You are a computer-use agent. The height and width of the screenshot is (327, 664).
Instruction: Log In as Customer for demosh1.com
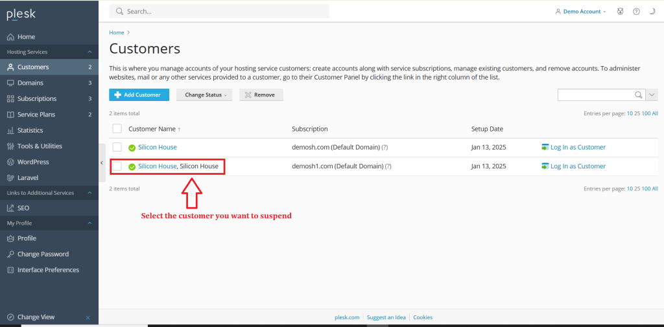(x=574, y=166)
